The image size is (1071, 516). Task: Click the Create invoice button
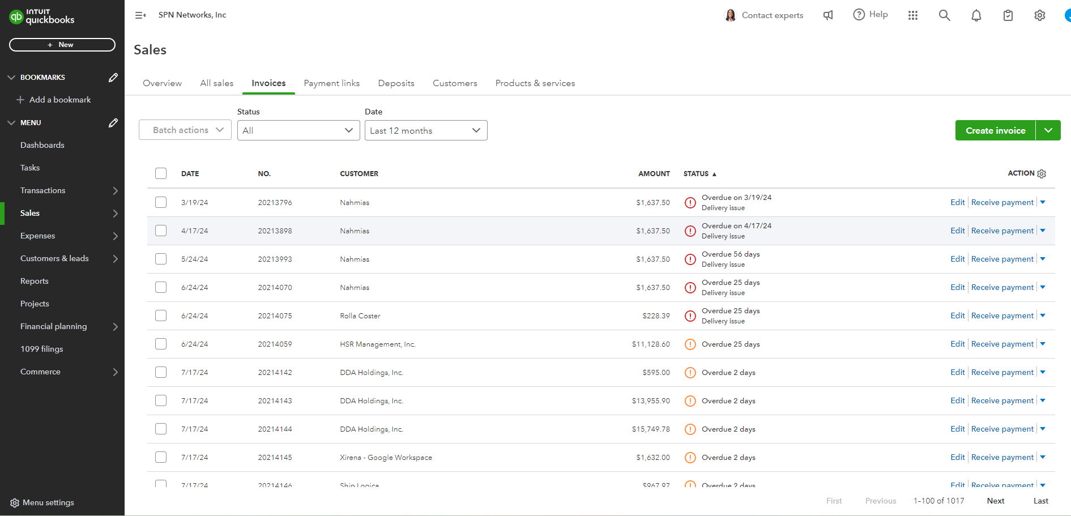click(x=995, y=130)
